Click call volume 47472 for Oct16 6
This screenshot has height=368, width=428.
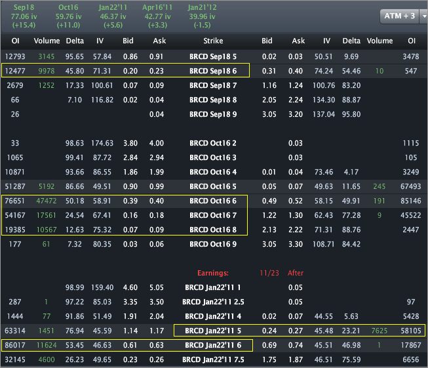coord(47,201)
